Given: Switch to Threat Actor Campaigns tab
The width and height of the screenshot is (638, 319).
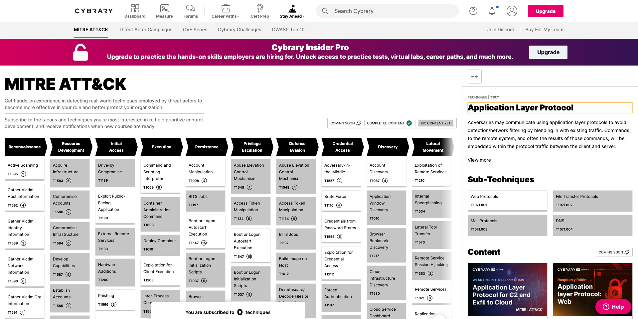Looking at the screenshot, I should (145, 30).
